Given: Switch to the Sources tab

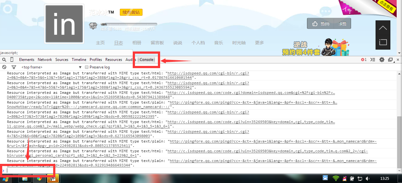Looking at the screenshot, I should [x=62, y=60].
